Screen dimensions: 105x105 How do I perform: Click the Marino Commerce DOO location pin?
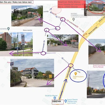[x=73, y=20]
